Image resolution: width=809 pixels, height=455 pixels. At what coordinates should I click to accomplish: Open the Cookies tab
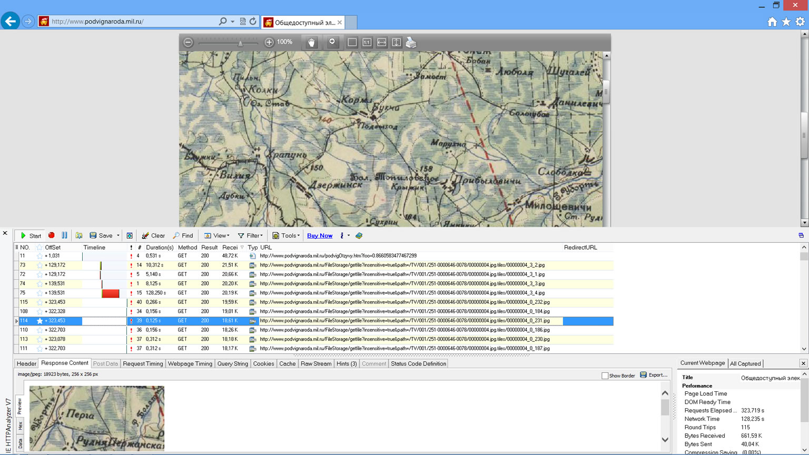[x=263, y=363]
